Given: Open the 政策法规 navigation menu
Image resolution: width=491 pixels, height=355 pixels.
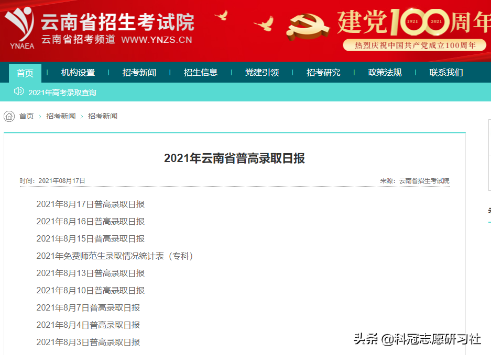Looking at the screenshot, I should point(384,73).
